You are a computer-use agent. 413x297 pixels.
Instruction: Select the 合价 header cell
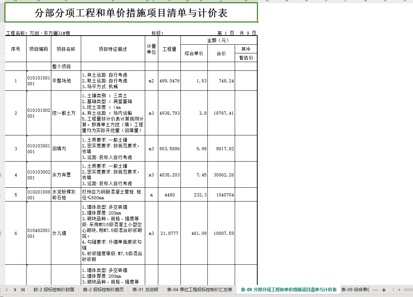pos(221,53)
